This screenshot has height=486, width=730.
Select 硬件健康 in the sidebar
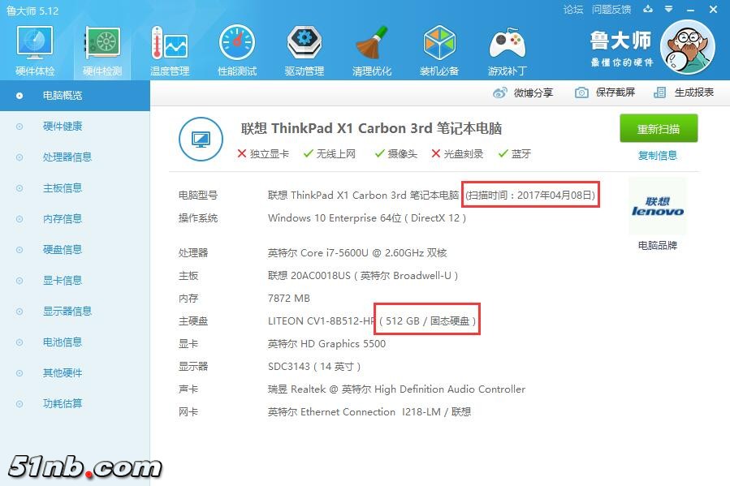tap(63, 127)
